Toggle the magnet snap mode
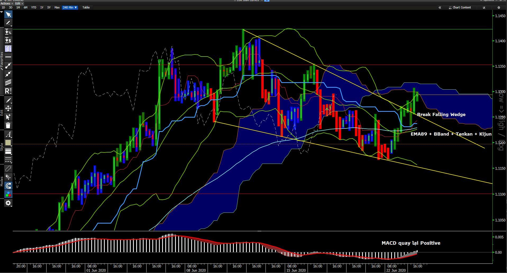The width and height of the screenshot is (507, 273). click(8, 186)
